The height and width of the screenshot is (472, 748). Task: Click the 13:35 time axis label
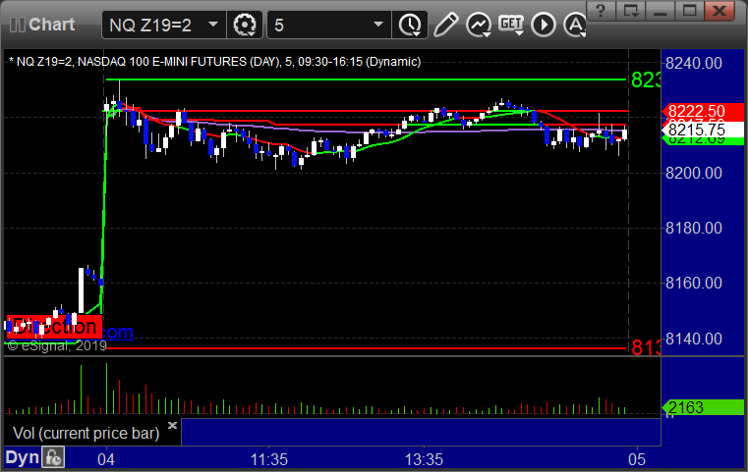click(424, 459)
